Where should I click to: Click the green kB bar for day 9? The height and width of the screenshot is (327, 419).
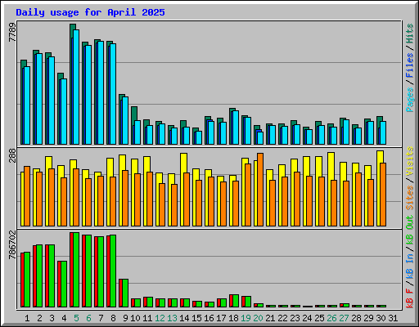(125, 293)
